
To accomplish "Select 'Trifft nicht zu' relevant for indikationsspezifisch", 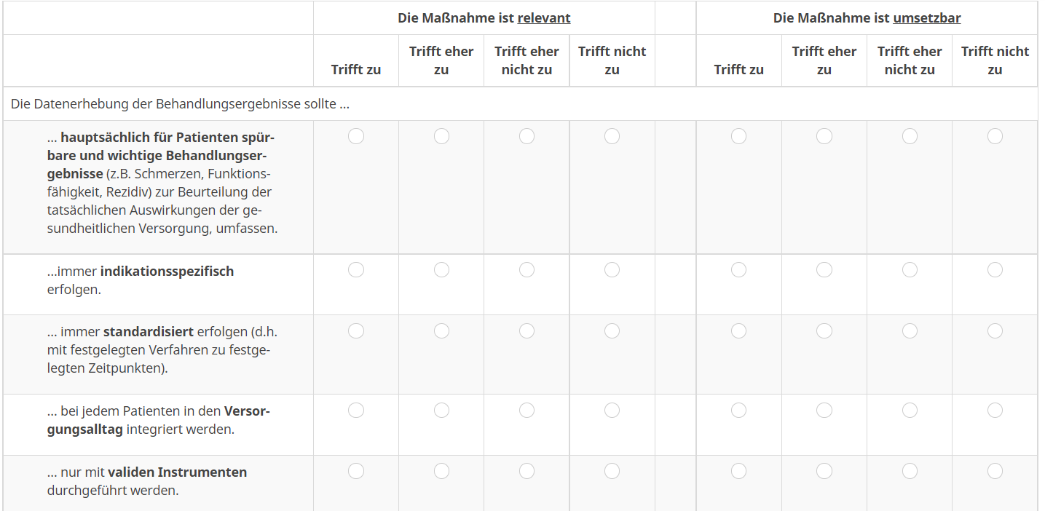I will [x=612, y=270].
